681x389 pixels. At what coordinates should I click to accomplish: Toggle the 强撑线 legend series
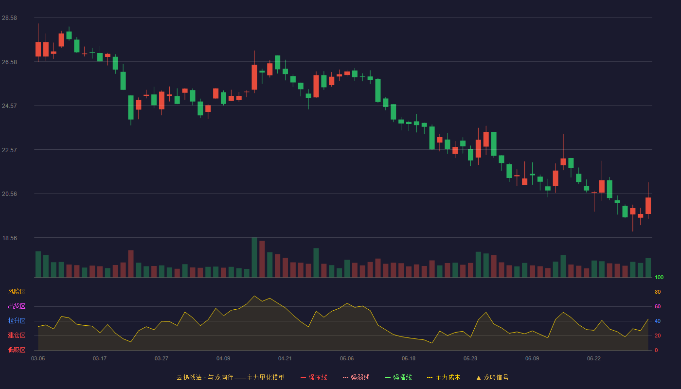click(398, 377)
